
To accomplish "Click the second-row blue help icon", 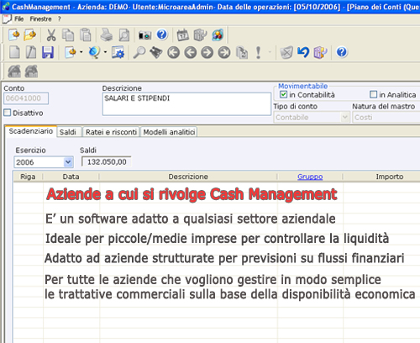I will 342,52.
